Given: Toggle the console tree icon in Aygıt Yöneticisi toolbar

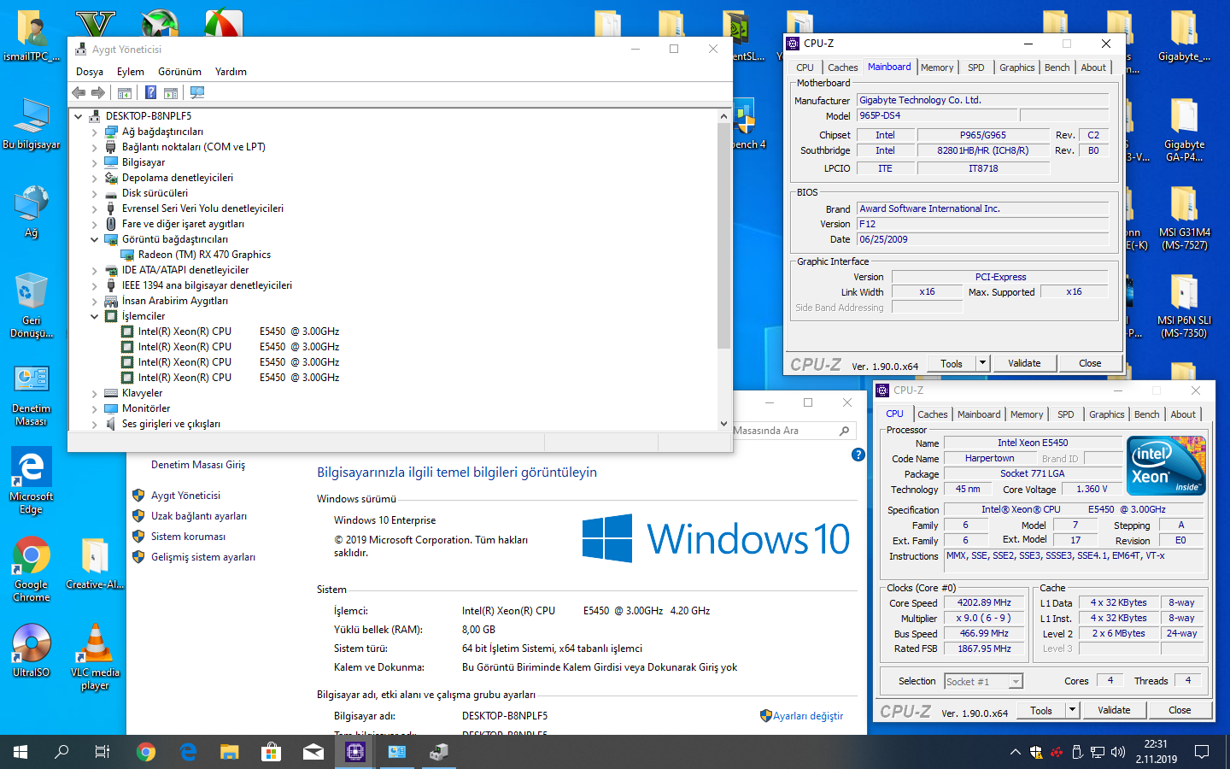Looking at the screenshot, I should [125, 92].
